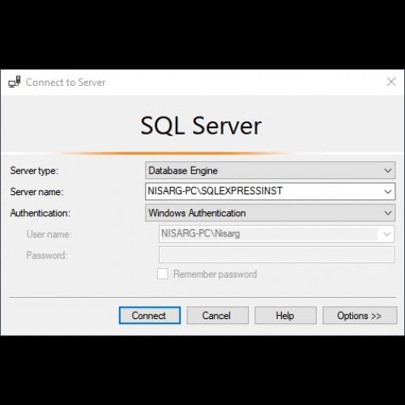Click into the NISARG-PC\SQLEXPRESSINST server name text
The image size is (405, 405).
point(215,191)
